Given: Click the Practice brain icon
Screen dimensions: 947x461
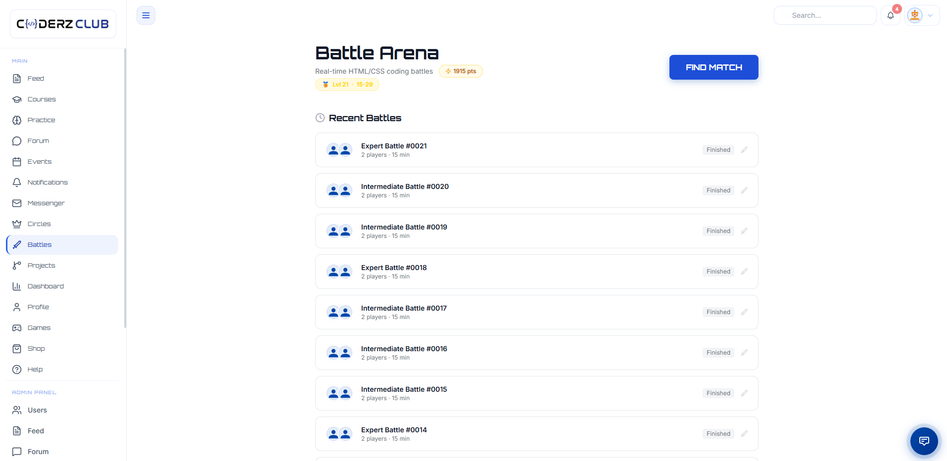Looking at the screenshot, I should click(17, 120).
